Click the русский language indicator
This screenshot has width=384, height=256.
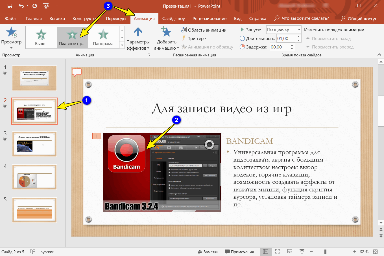point(47,252)
